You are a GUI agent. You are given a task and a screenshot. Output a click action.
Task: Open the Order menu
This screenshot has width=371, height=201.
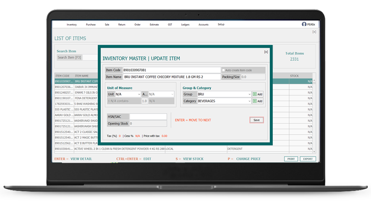point(137,25)
